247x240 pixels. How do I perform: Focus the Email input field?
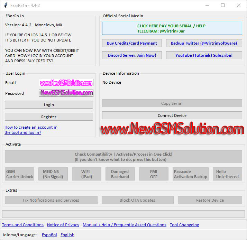(x=66, y=83)
